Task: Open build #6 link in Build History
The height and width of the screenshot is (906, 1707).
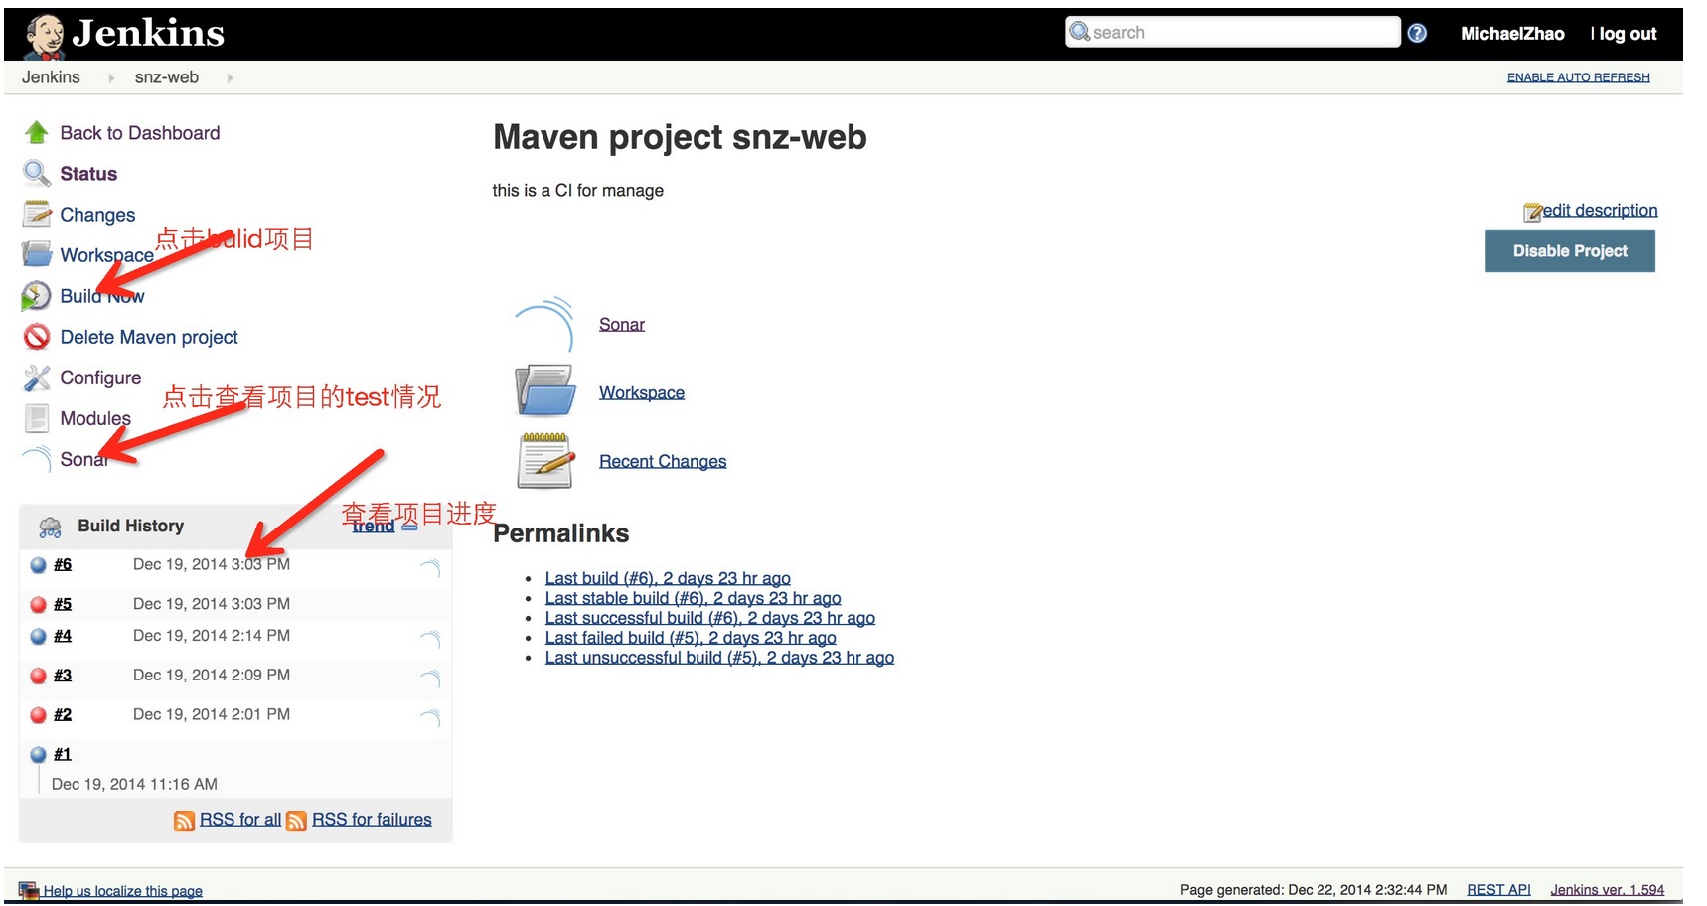Action: click(x=63, y=564)
